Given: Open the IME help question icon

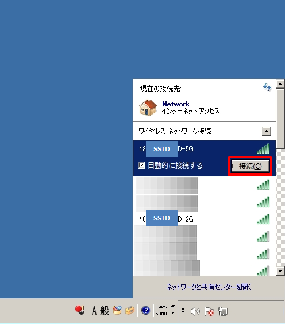Looking at the screenshot, I should click(145, 310).
